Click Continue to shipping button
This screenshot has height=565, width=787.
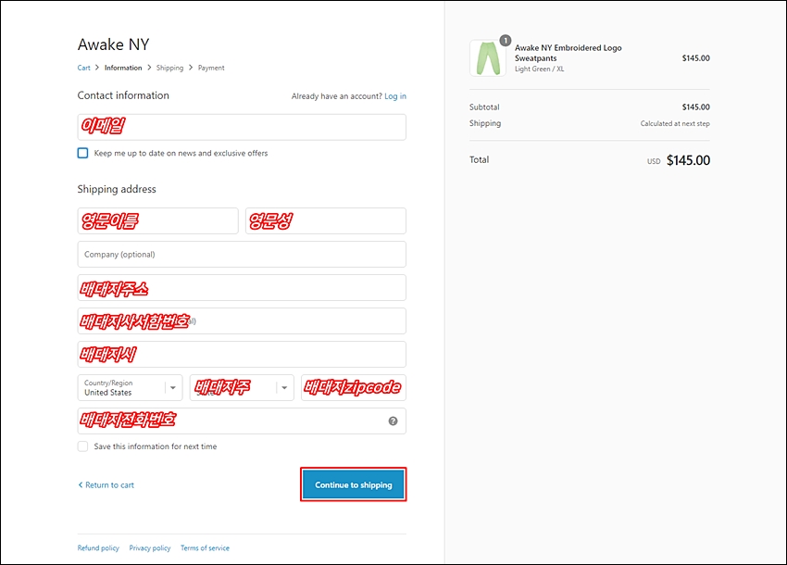(x=354, y=484)
